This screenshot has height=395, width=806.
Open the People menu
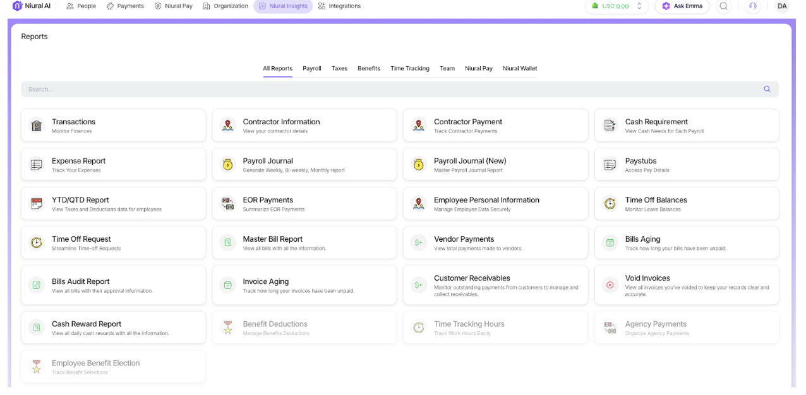click(81, 6)
